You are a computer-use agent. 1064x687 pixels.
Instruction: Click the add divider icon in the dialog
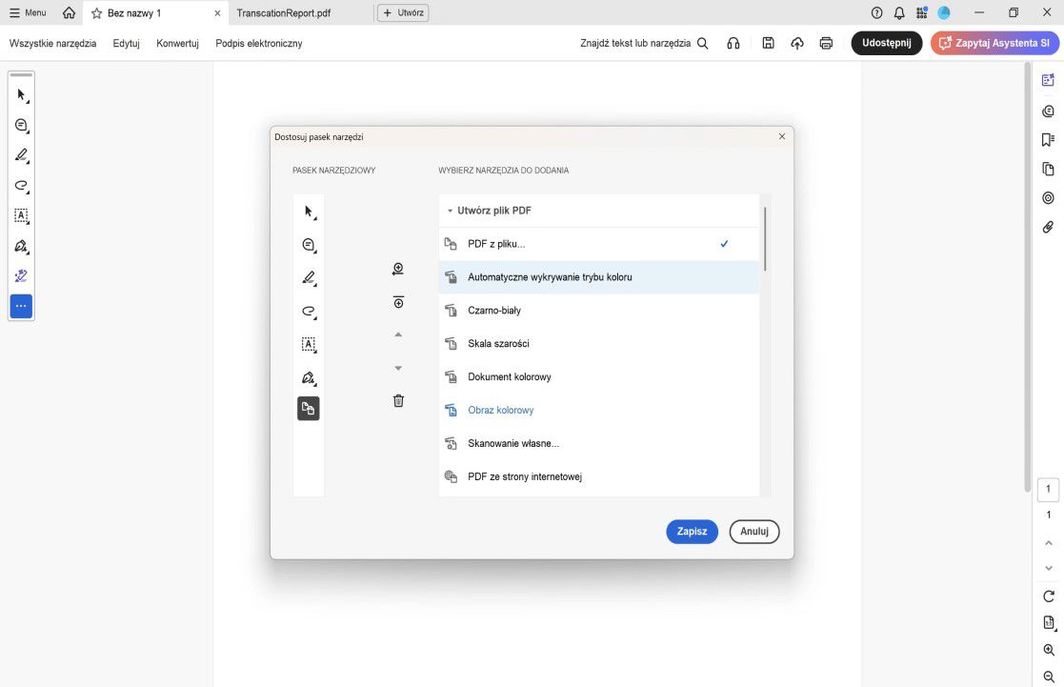(x=398, y=302)
